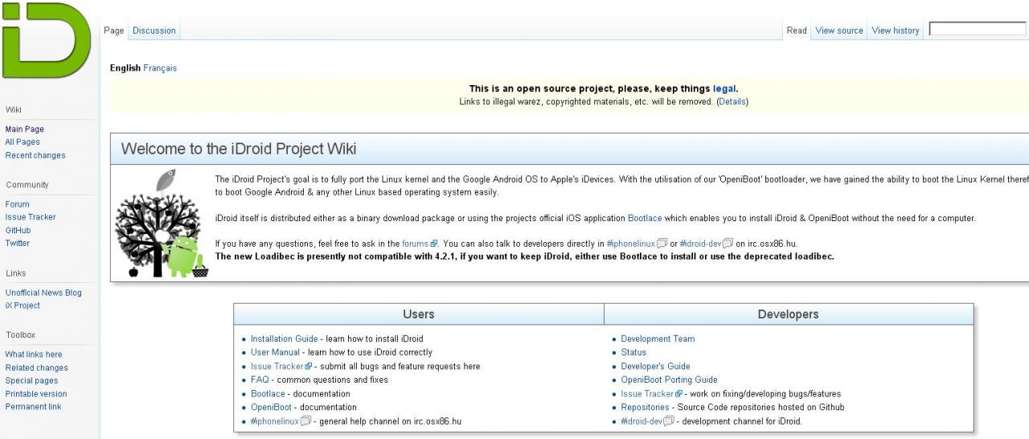Open Permanent link in Toolbox
The height and width of the screenshot is (439, 1029).
pyautogui.click(x=33, y=407)
